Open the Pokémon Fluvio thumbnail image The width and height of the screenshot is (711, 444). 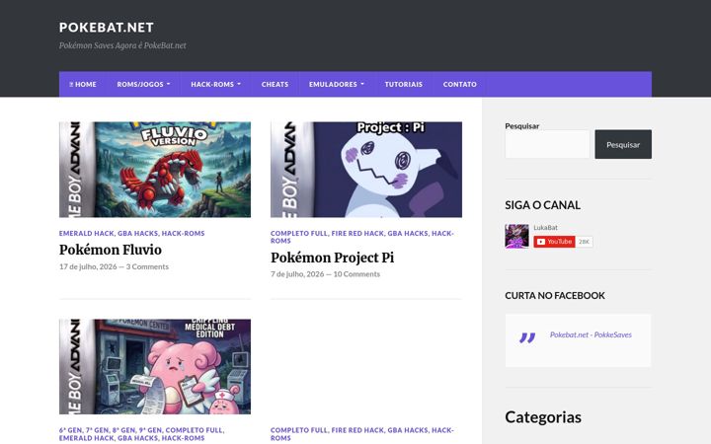coord(155,170)
